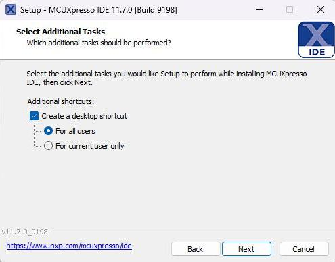Click the 'For current user only' label text

[x=90, y=146]
